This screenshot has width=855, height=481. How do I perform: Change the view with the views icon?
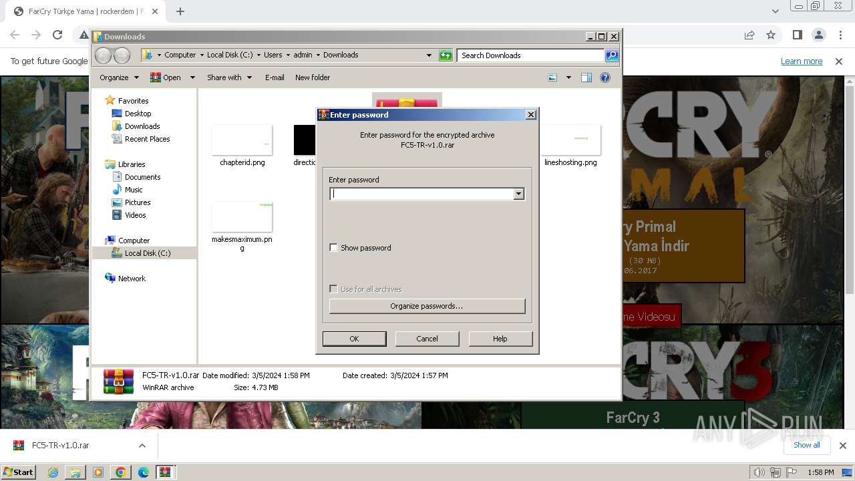(552, 77)
